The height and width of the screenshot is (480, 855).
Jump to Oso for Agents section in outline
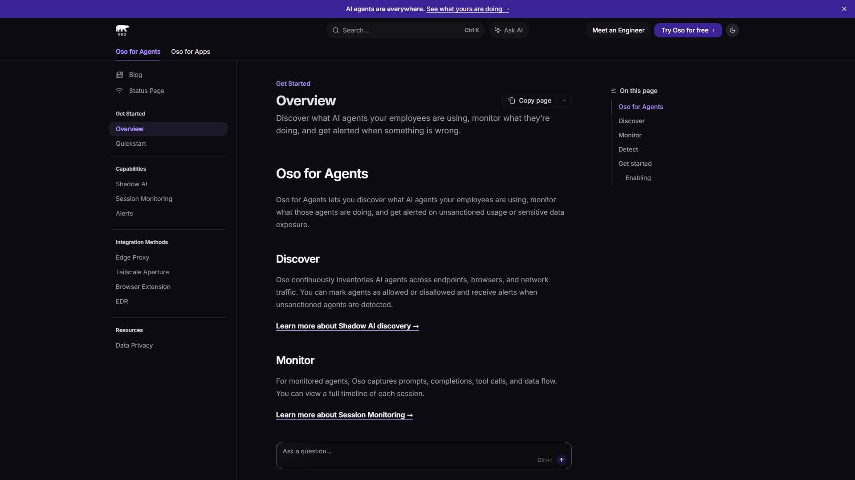(640, 107)
